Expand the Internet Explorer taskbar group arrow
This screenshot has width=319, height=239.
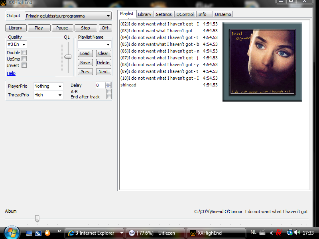[122, 233]
